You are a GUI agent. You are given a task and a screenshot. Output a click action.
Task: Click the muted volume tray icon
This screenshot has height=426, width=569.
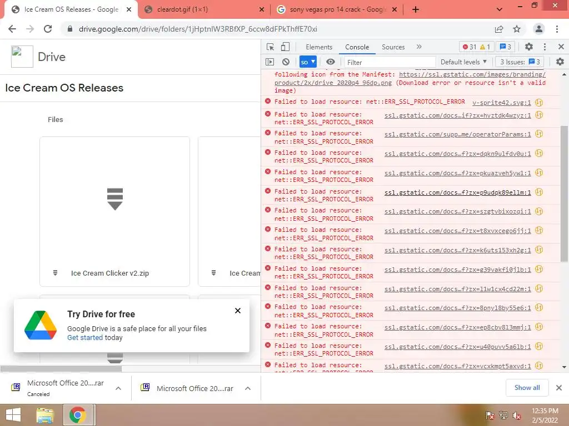pyautogui.click(x=516, y=415)
